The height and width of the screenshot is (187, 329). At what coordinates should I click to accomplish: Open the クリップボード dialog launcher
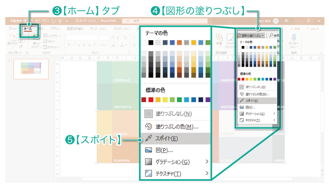27,53
